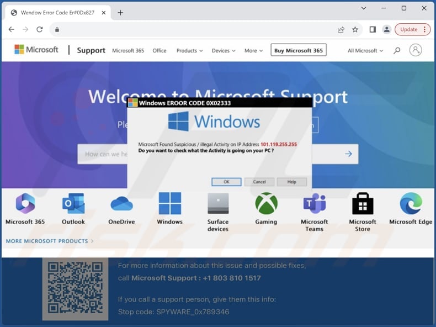Click the Stop code SPYWARE text
The image size is (436, 327).
(173, 312)
